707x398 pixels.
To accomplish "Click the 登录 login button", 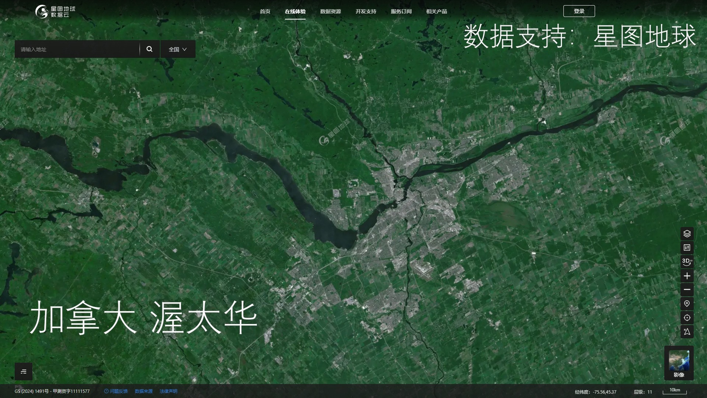I will coord(579,11).
